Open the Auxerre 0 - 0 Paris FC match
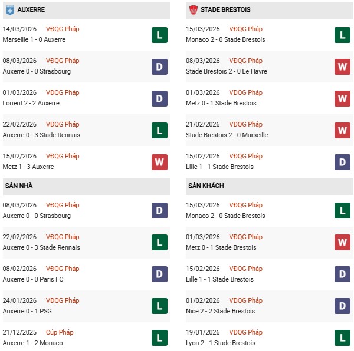 click(34, 279)
